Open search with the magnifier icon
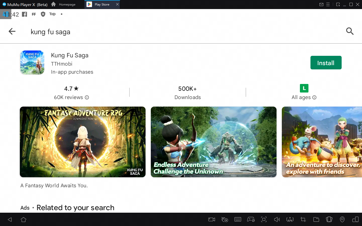Viewport: 362px width, 226px height. tap(350, 31)
